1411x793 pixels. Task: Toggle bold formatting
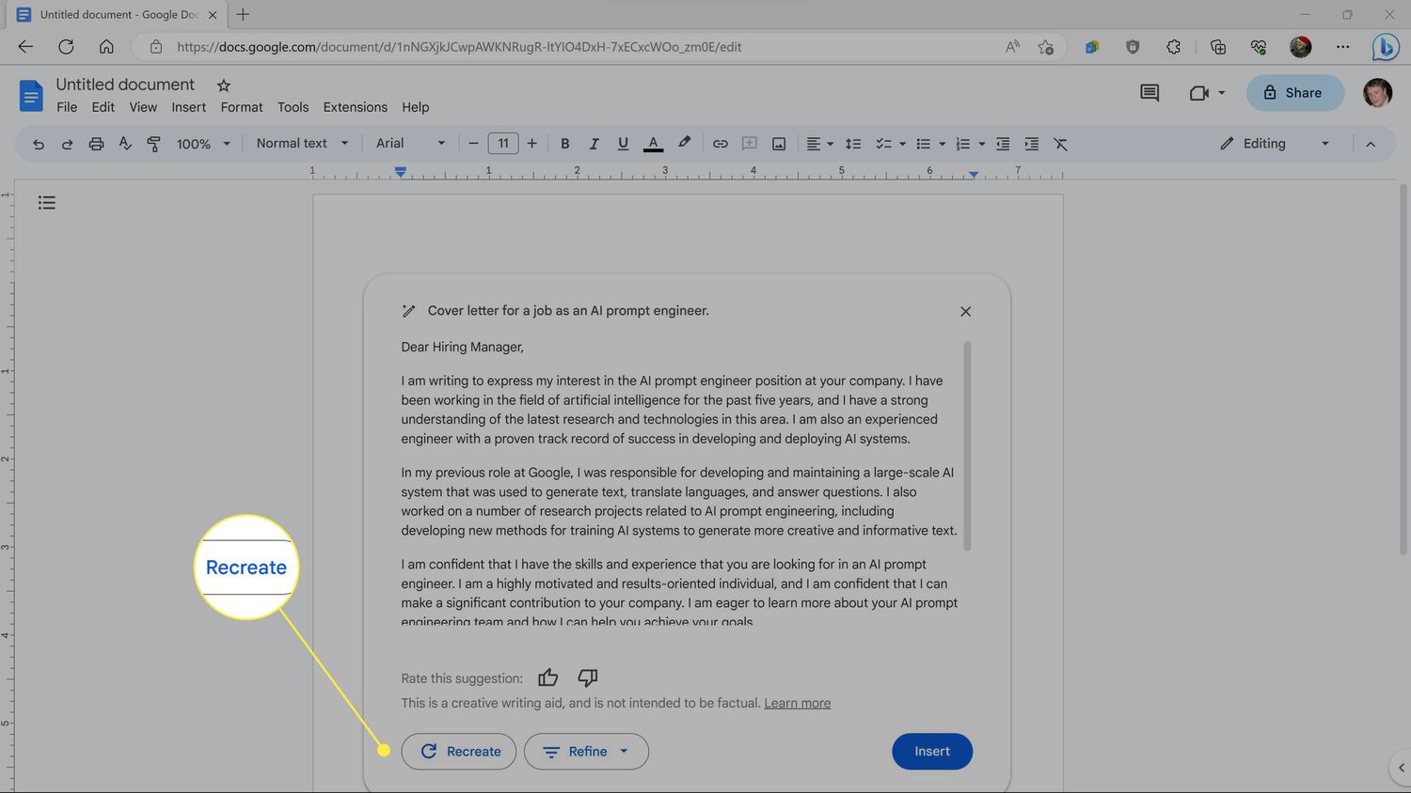[x=564, y=144]
